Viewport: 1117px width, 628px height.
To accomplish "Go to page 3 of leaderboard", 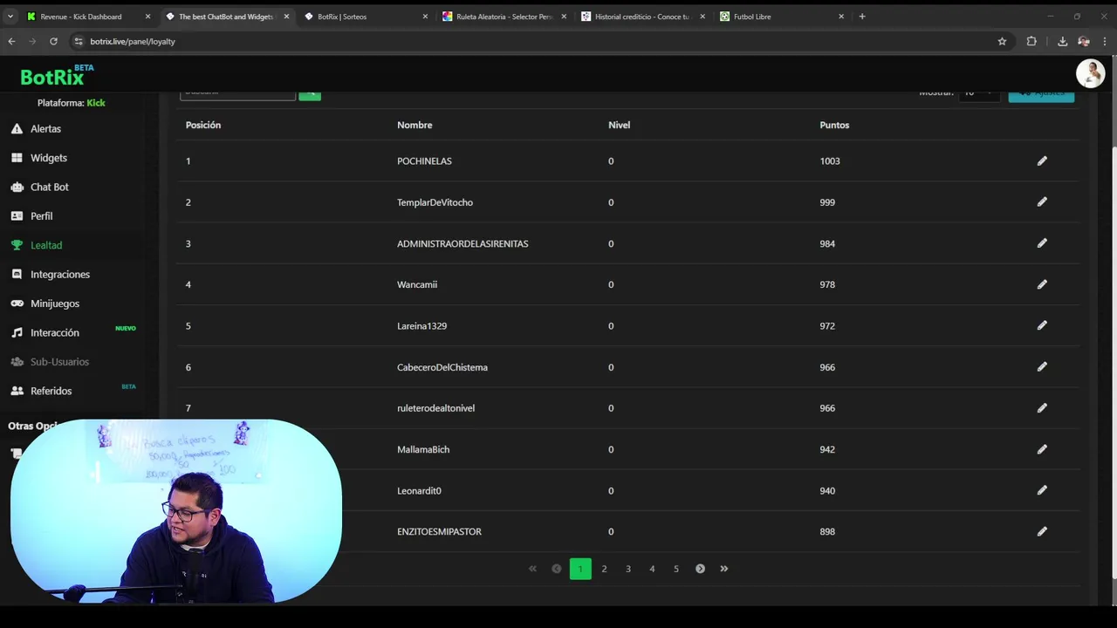I will tap(628, 569).
